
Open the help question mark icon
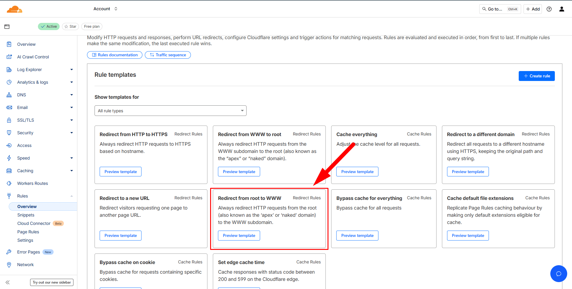tap(549, 9)
